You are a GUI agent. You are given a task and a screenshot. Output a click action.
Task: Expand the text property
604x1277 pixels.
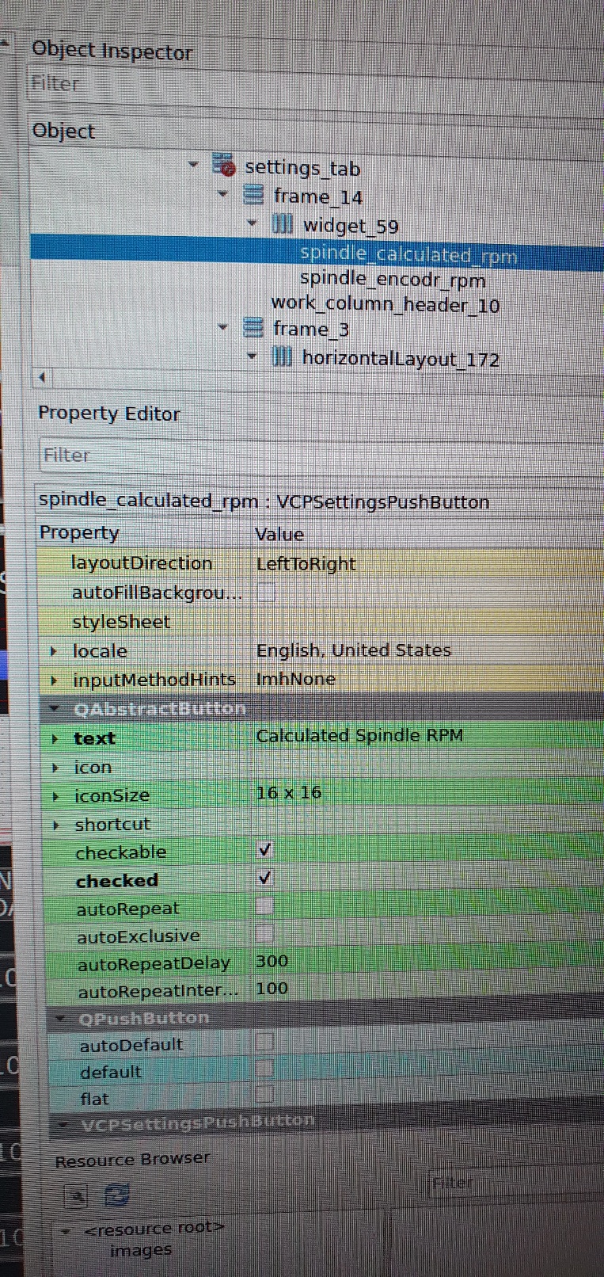(x=55, y=738)
